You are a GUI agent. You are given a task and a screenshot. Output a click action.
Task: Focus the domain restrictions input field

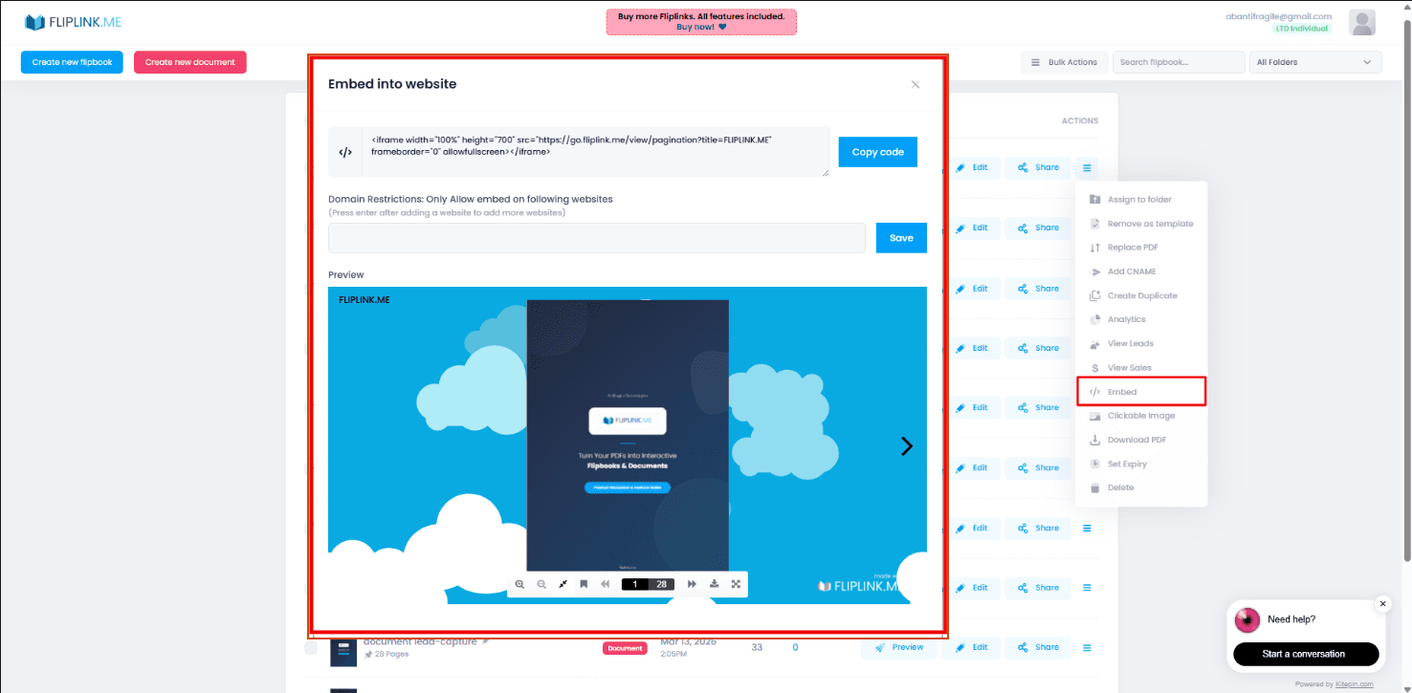pos(596,238)
